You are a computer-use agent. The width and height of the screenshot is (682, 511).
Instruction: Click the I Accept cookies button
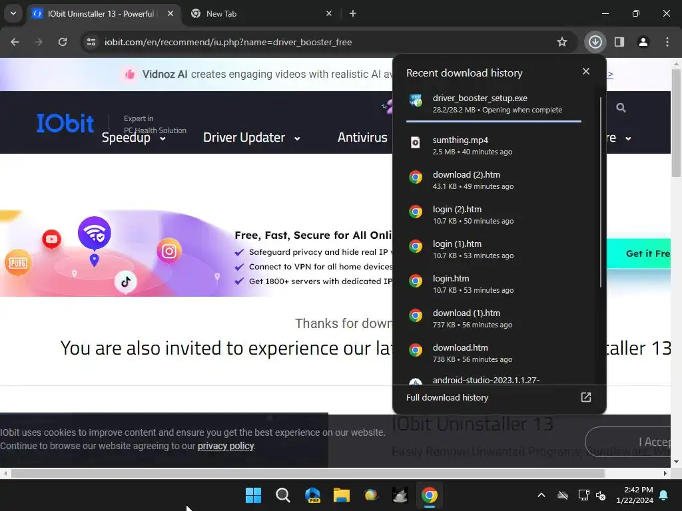(x=629, y=442)
